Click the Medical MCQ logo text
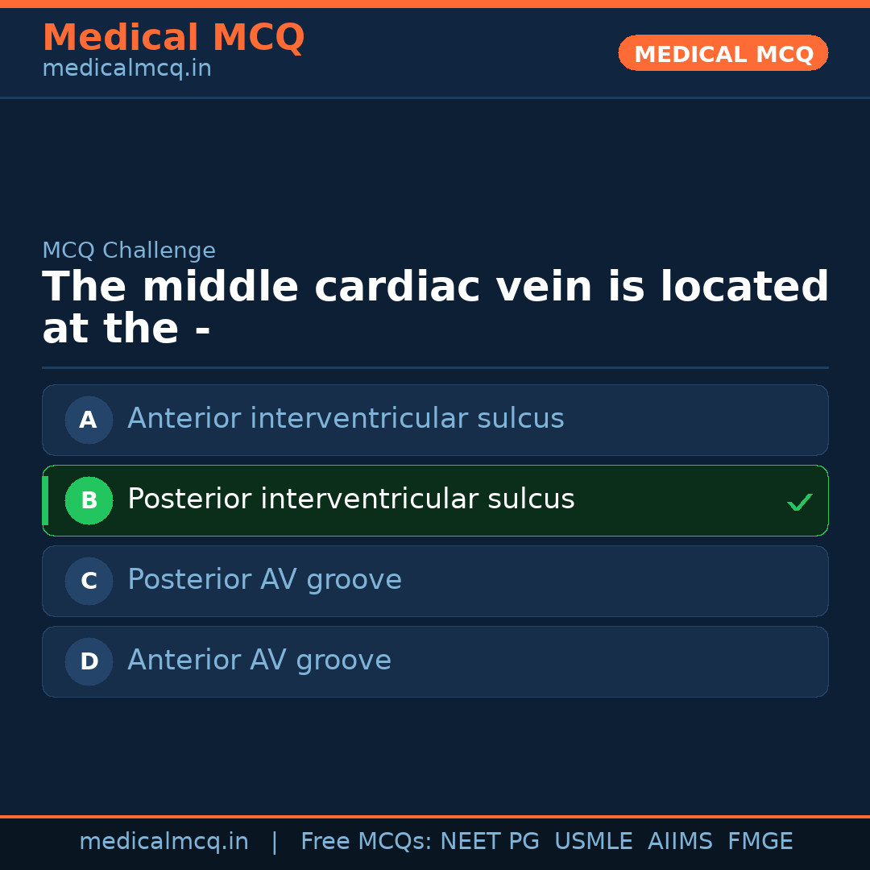This screenshot has height=870, width=870. 173,37
